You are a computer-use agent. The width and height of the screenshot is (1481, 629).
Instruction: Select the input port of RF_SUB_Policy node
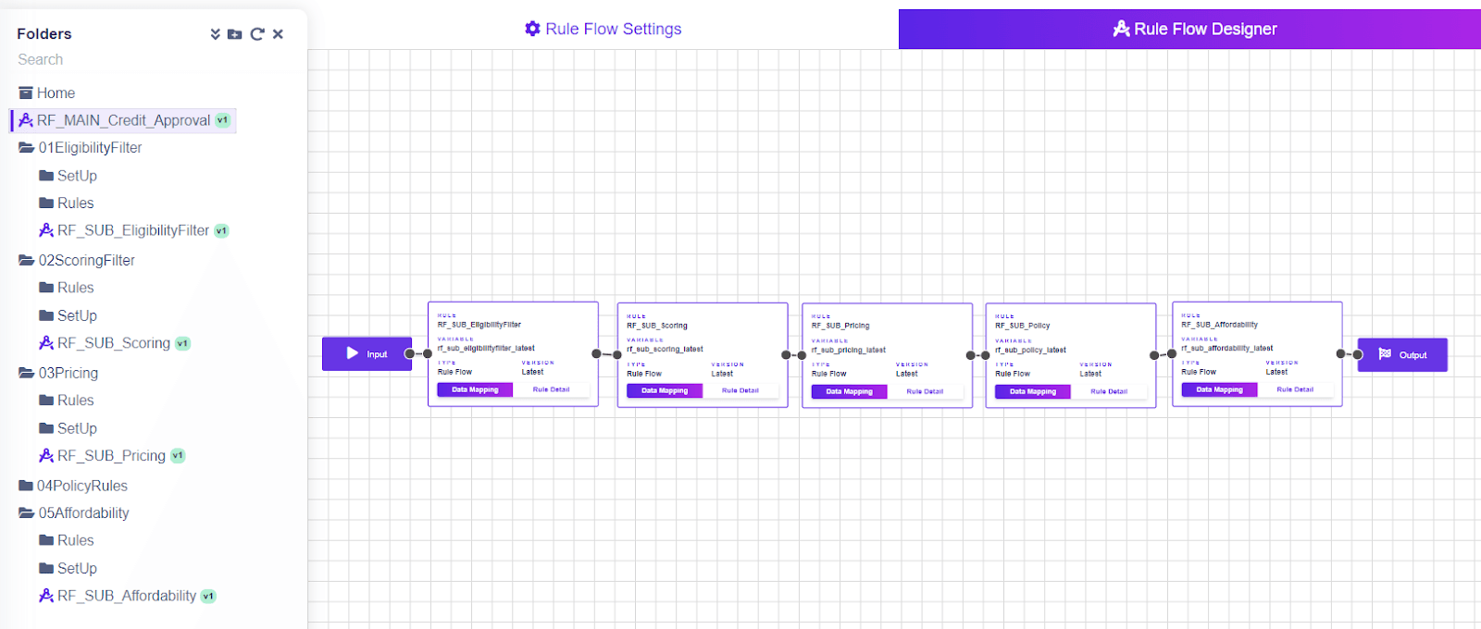tap(986, 355)
